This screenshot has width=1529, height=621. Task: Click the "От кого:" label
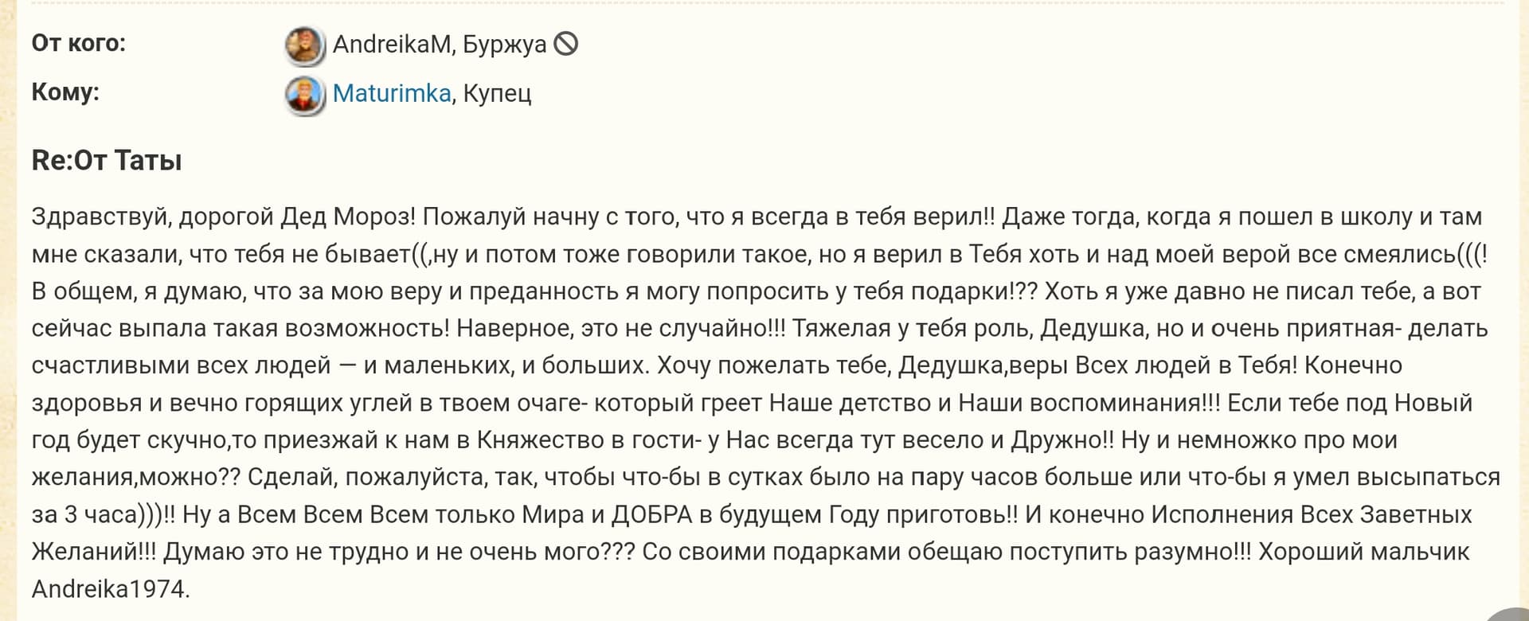[78, 43]
